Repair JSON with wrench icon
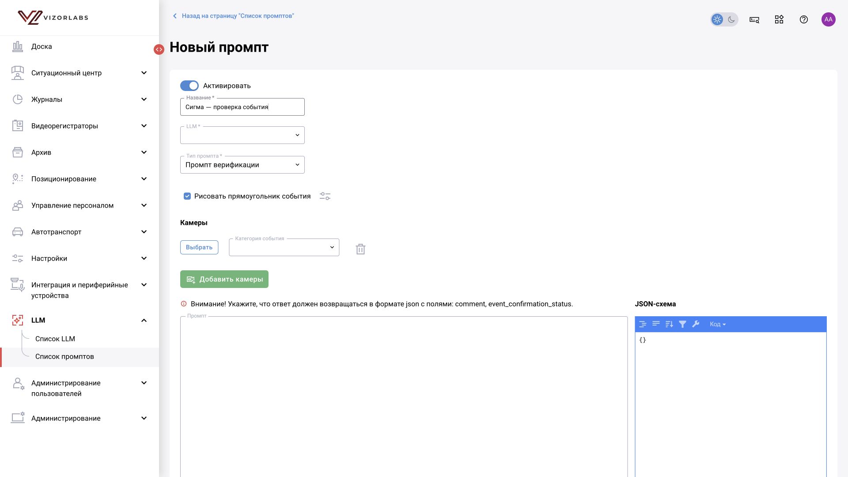 click(x=696, y=324)
